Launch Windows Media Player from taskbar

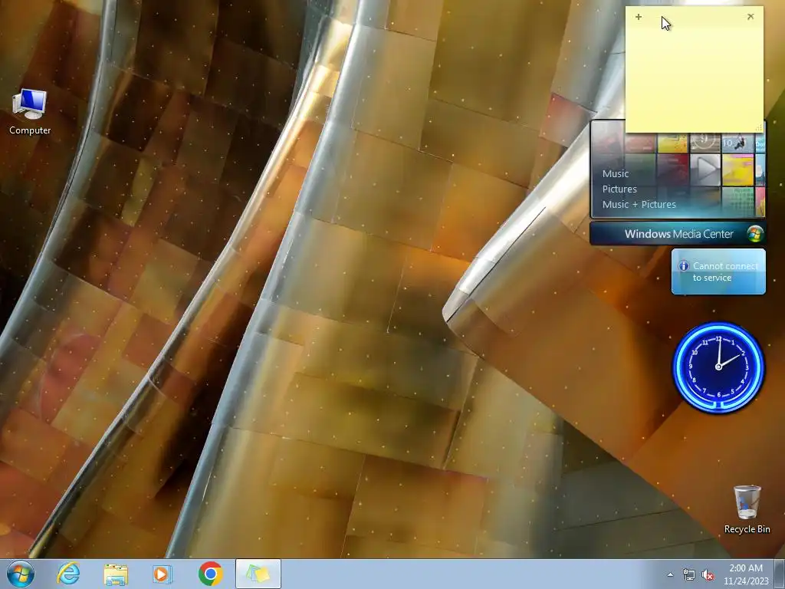coord(162,574)
